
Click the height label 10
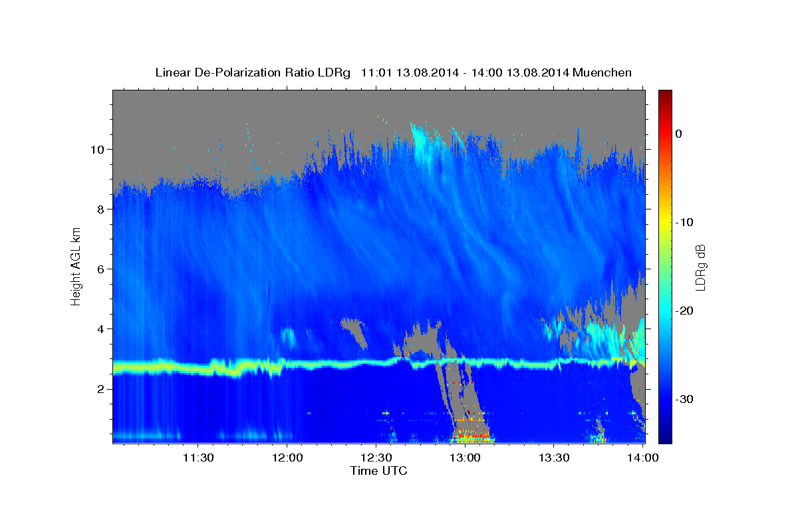pyautogui.click(x=99, y=149)
